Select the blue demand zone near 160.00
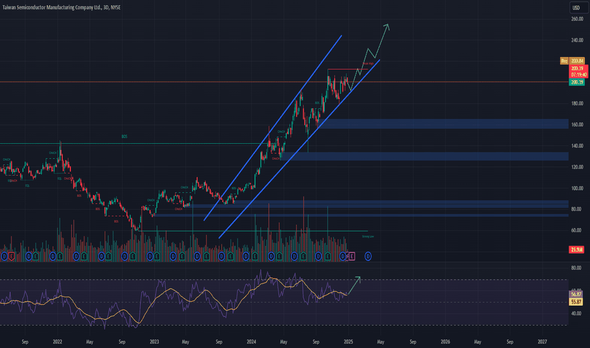 444,124
